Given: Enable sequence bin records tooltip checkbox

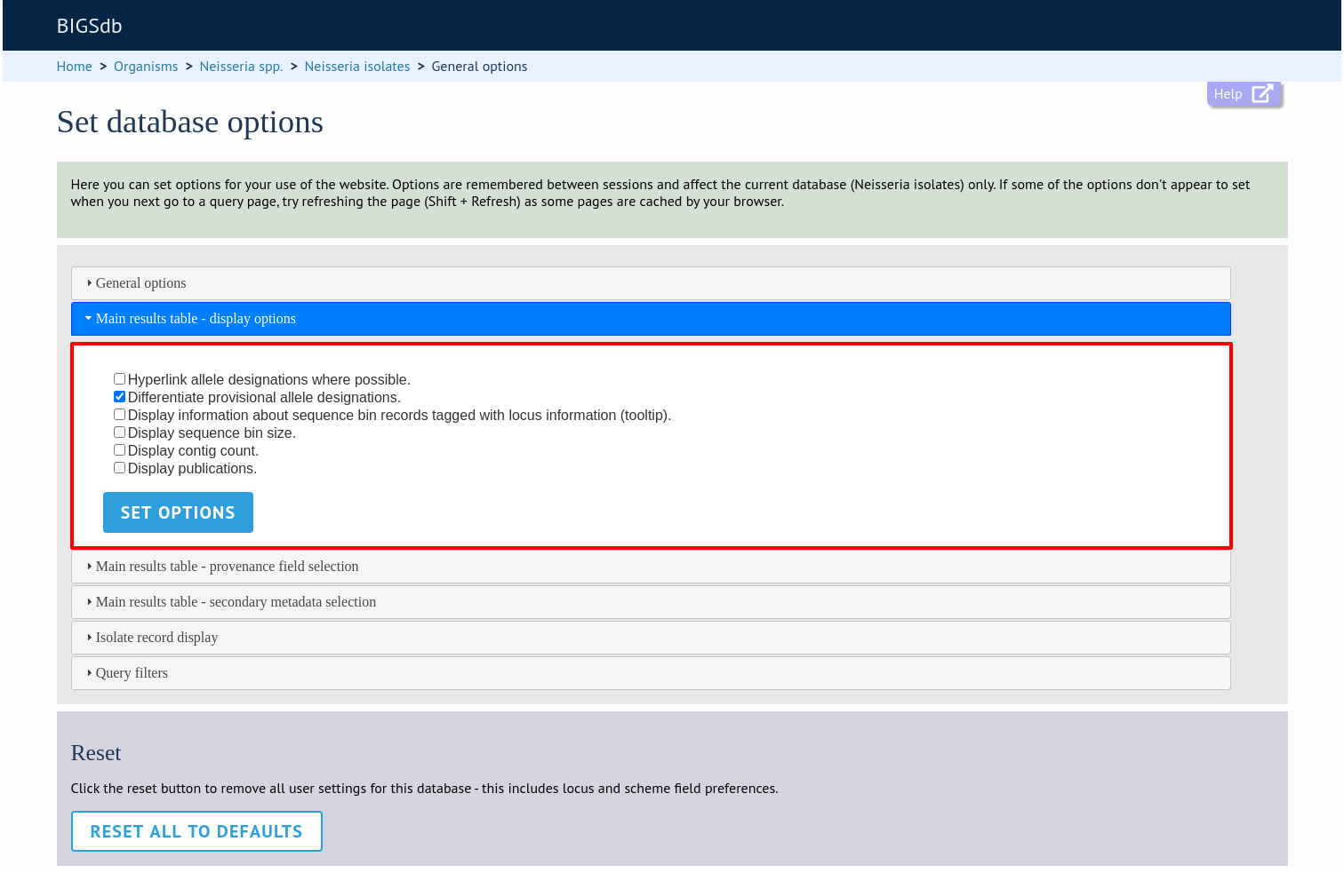Looking at the screenshot, I should pos(119,415).
